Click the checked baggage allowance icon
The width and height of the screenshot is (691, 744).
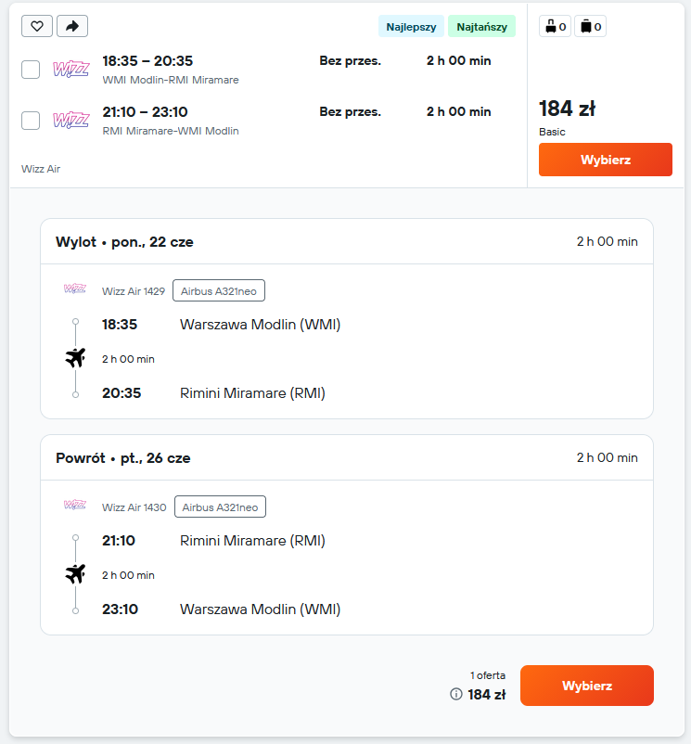[591, 27]
